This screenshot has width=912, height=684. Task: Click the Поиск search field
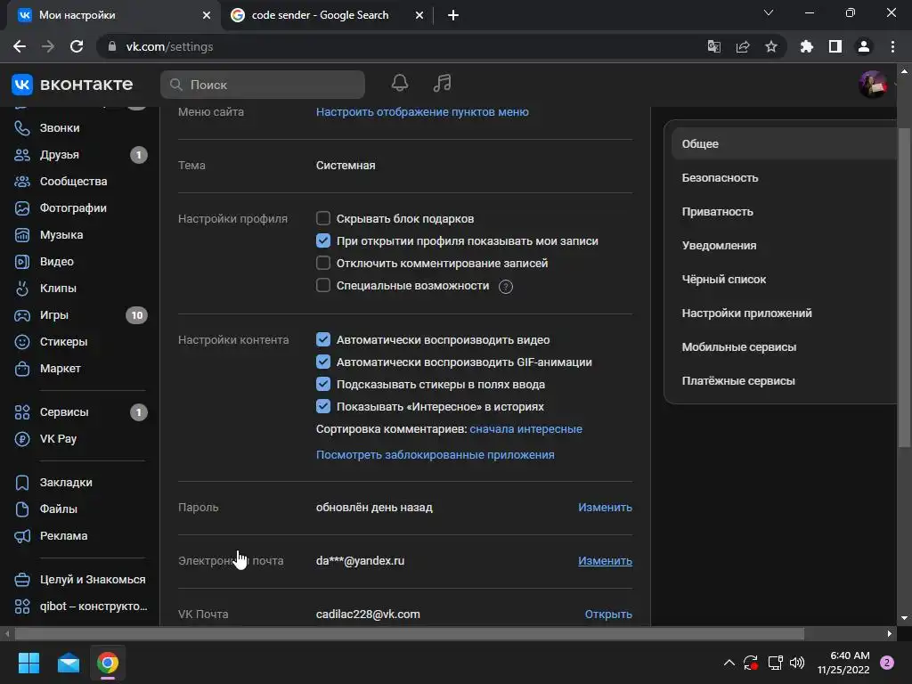click(263, 85)
